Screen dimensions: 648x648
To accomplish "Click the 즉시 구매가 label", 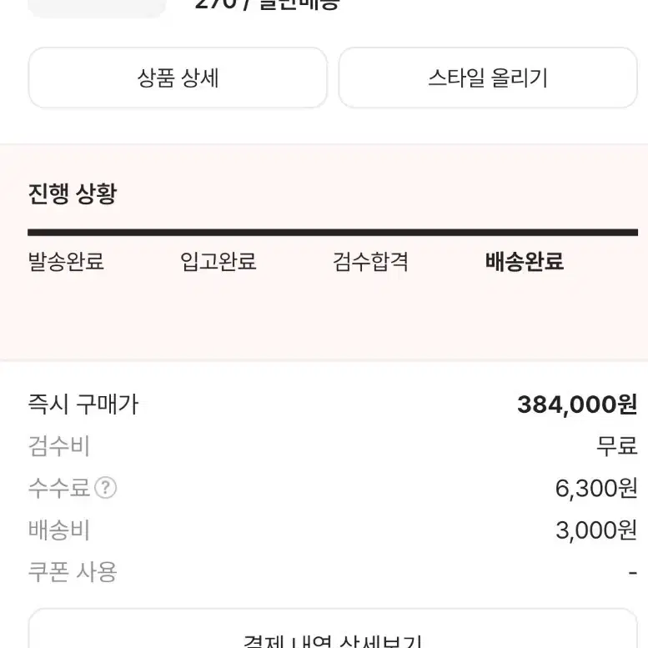I will click(x=83, y=404).
